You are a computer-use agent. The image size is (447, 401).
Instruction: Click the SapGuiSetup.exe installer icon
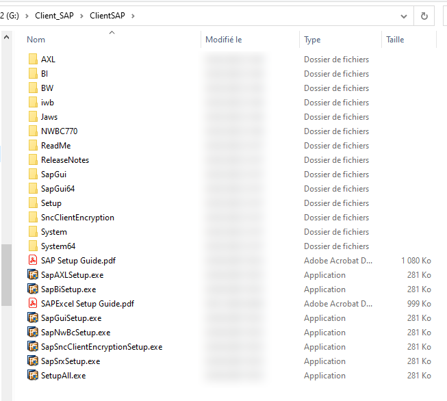(33, 318)
